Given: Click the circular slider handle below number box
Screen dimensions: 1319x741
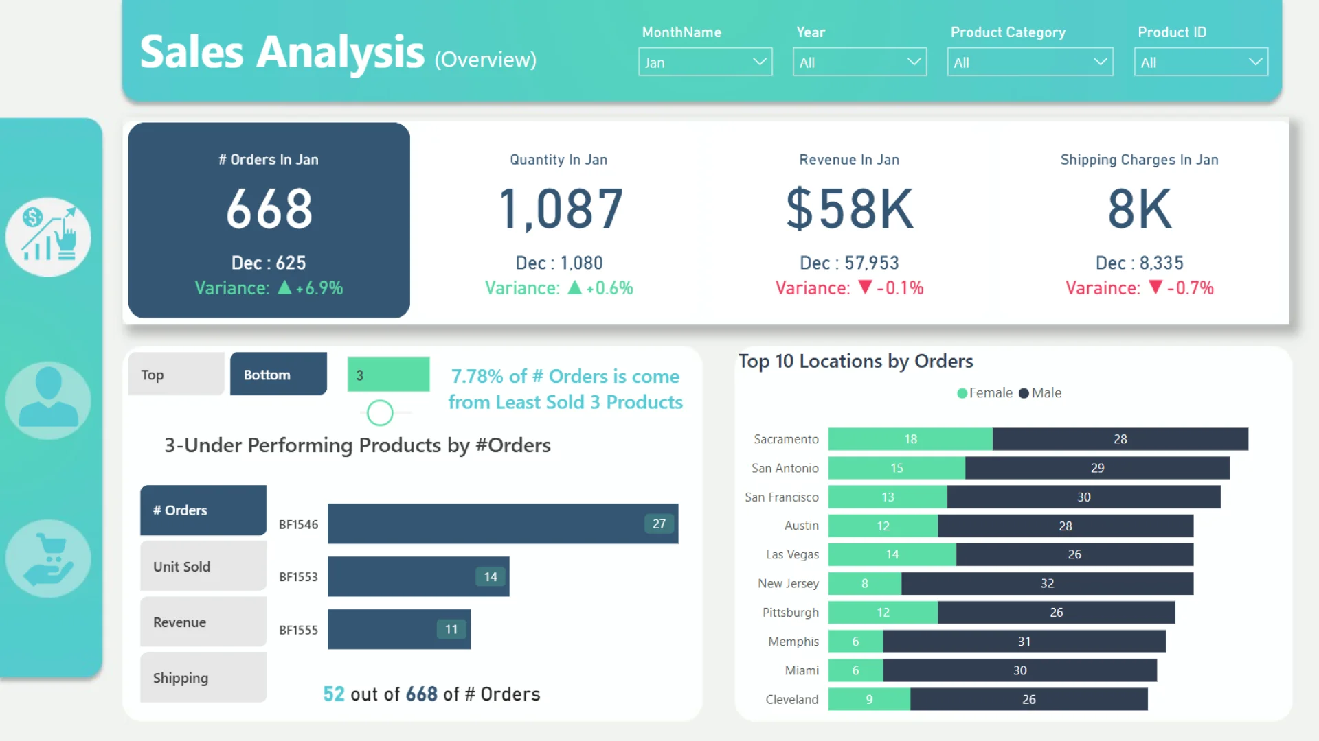Looking at the screenshot, I should click(380, 413).
